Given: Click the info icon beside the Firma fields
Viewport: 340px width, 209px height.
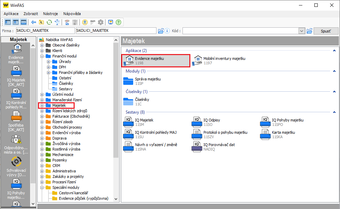Looking at the screenshot, I should (167, 31).
